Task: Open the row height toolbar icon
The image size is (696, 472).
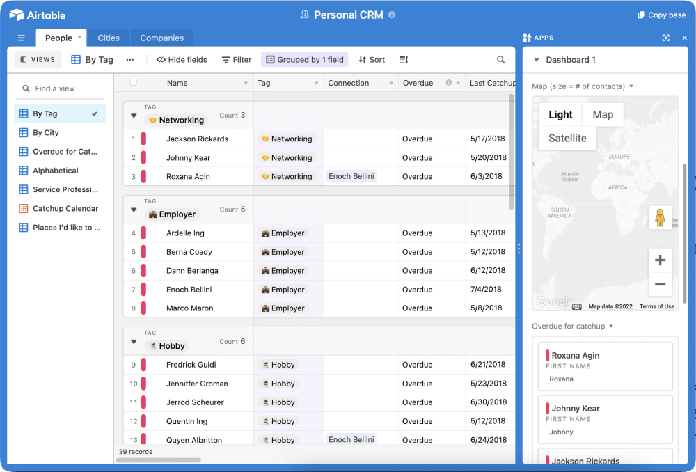Action: tap(404, 59)
